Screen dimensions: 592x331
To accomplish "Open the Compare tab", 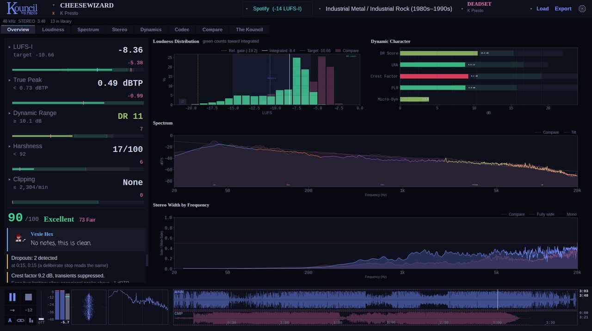I will (212, 30).
